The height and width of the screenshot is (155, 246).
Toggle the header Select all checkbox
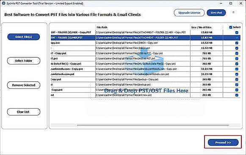coord(230,27)
